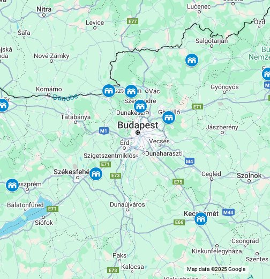The height and width of the screenshot is (279, 270).
Task: Select the bridge marker on Kecskemét
Action: tap(201, 219)
